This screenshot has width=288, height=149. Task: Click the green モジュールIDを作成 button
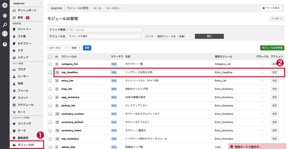[272, 48]
